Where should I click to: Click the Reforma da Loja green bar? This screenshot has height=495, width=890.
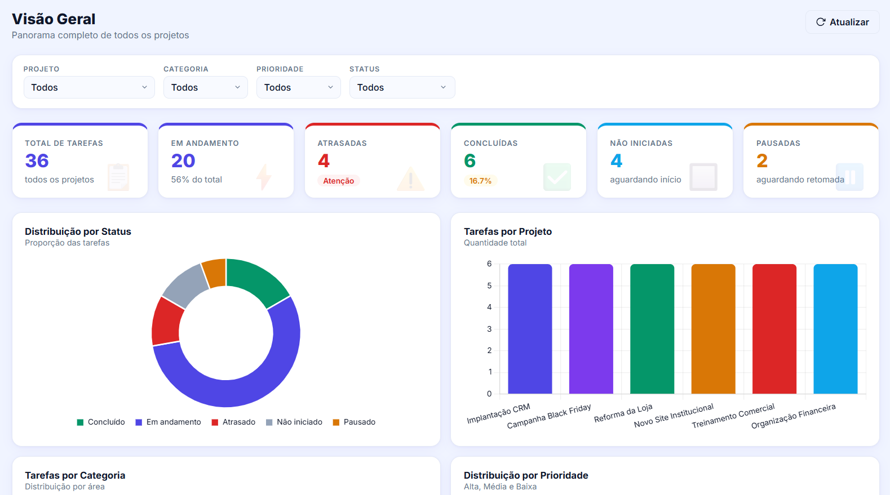click(652, 329)
